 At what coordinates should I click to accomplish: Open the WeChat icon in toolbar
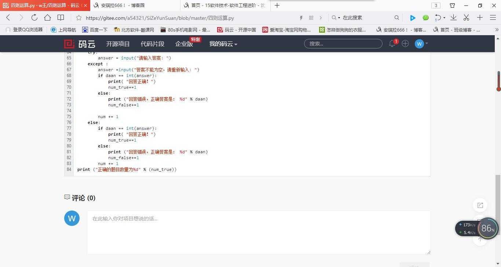click(426, 18)
